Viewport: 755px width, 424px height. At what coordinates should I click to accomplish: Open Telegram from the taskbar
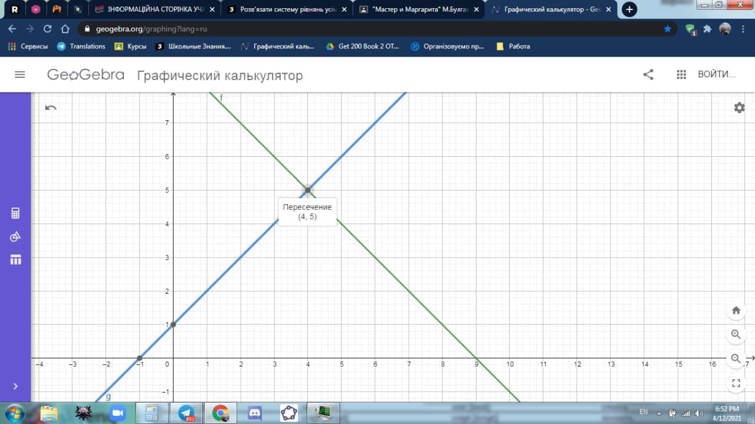pyautogui.click(x=187, y=412)
